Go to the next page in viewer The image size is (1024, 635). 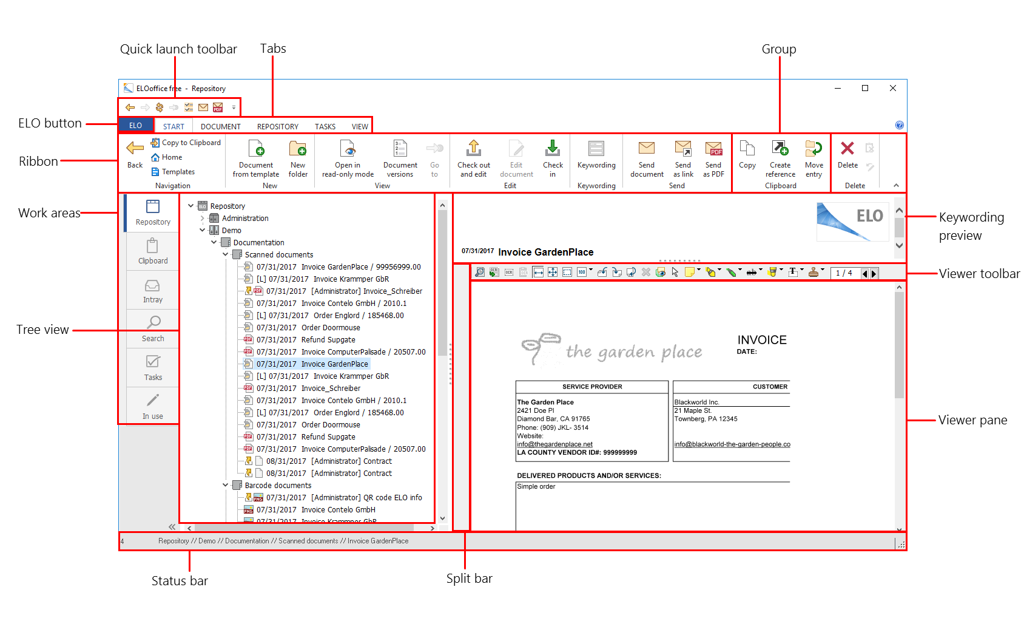point(874,273)
